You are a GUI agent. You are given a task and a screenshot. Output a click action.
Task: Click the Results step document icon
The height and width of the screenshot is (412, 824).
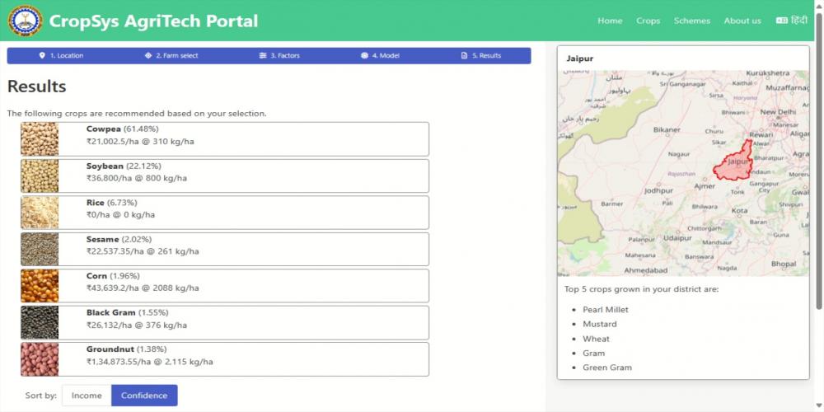click(464, 56)
